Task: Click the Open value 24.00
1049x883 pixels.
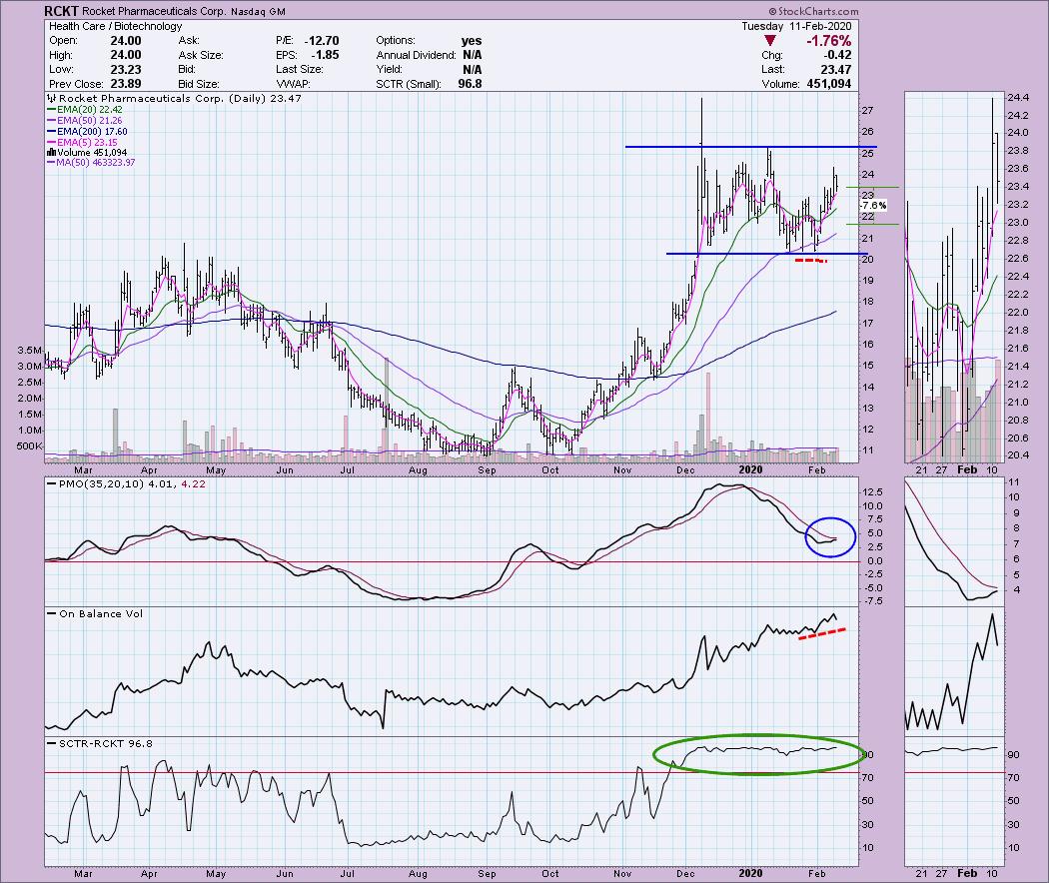Action: (x=126, y=41)
